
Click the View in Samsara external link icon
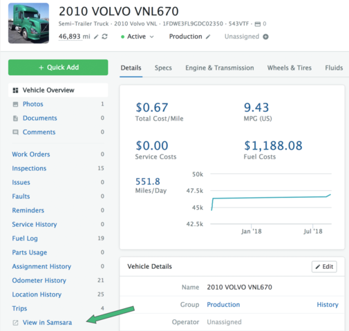(15, 323)
